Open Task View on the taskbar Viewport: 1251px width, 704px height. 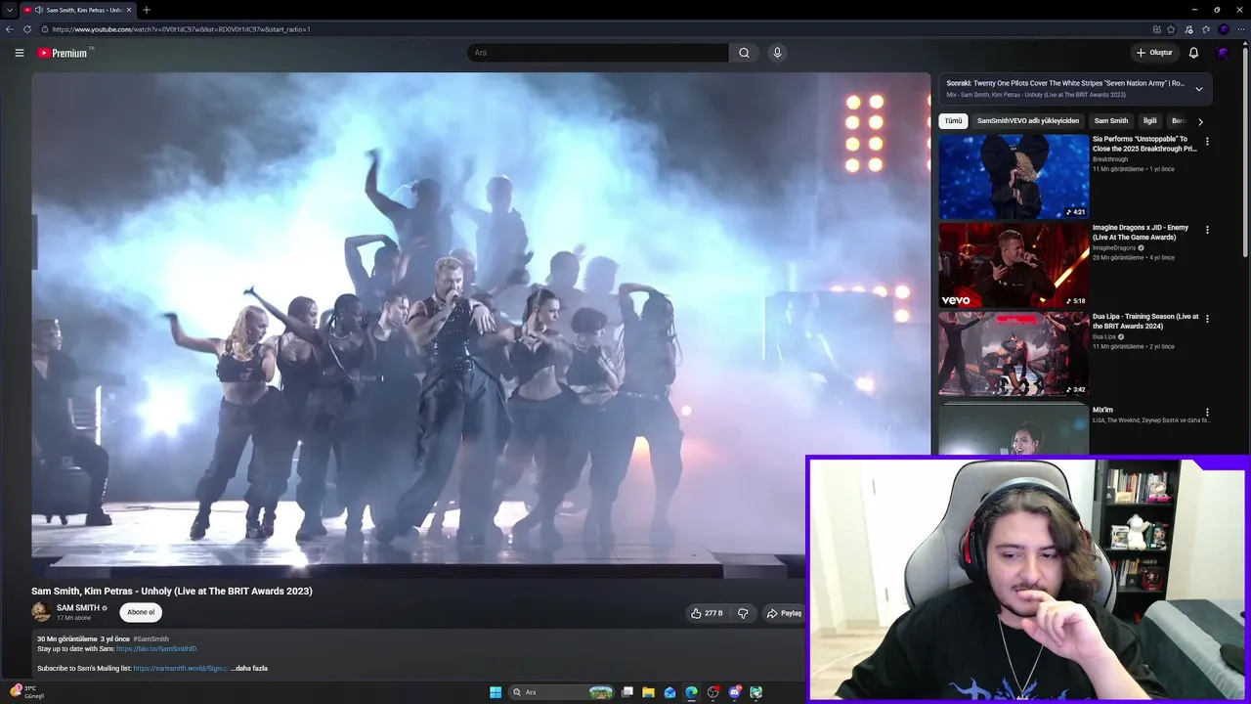(626, 692)
